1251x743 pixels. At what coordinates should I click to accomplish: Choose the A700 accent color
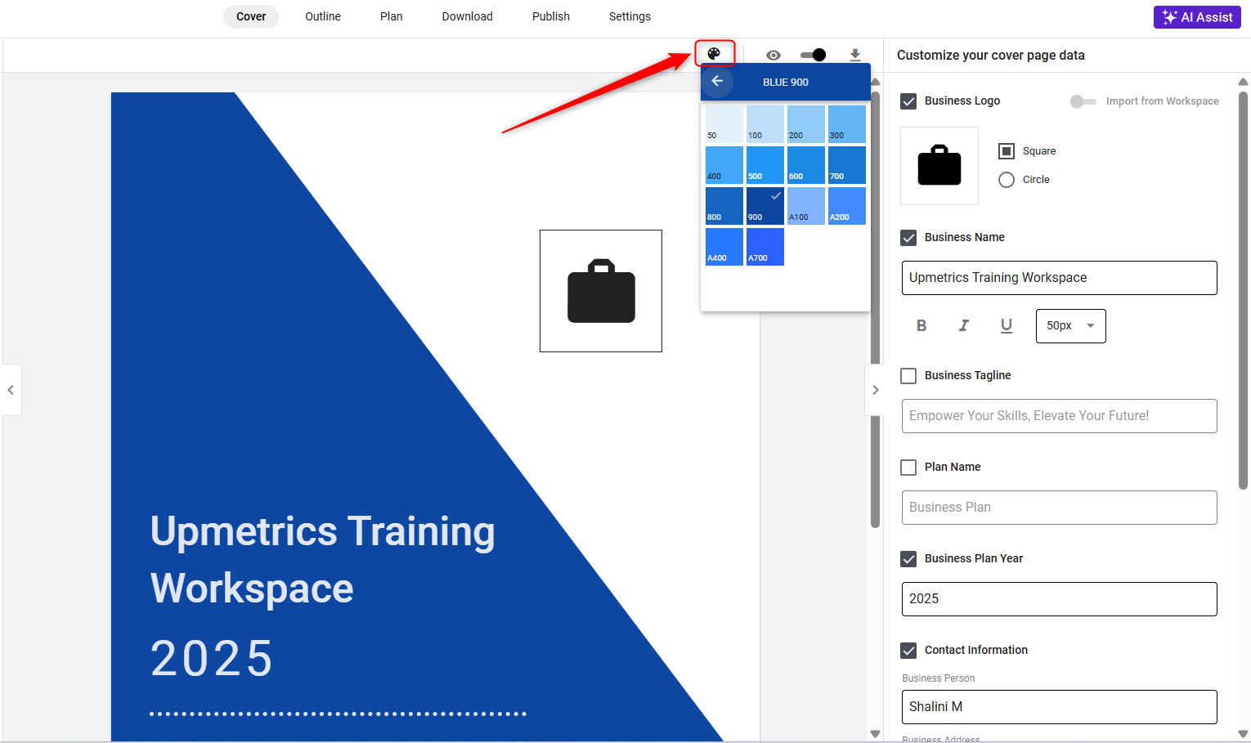pyautogui.click(x=765, y=246)
